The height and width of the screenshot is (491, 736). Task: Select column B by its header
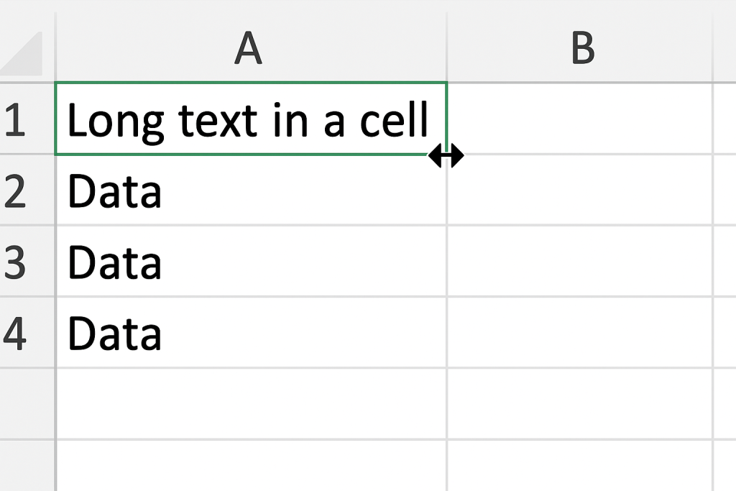pos(581,49)
